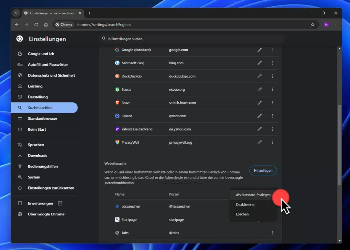
Task: Open more actions for Yahoo! Deutschland
Action: pos(272,129)
